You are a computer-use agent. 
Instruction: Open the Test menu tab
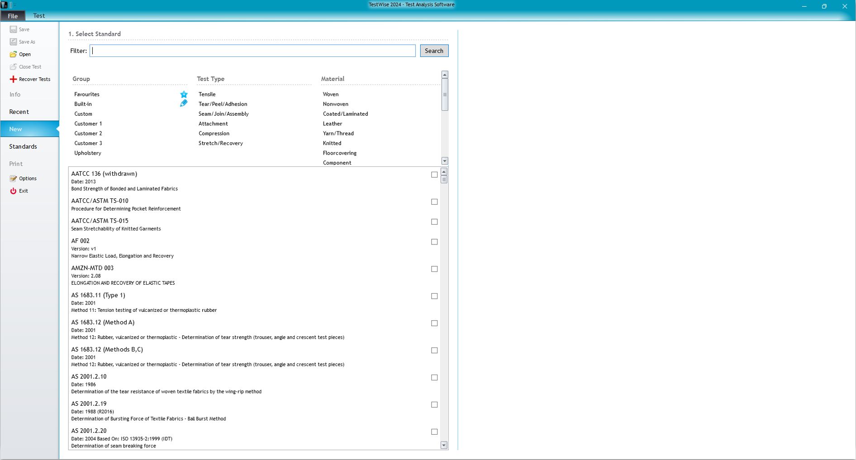39,16
